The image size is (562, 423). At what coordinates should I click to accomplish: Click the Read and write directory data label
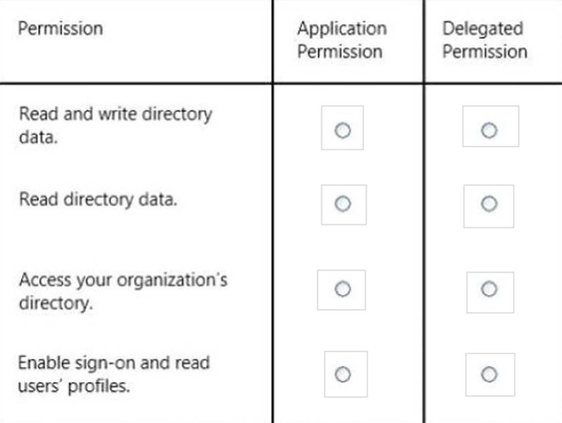[x=114, y=125]
